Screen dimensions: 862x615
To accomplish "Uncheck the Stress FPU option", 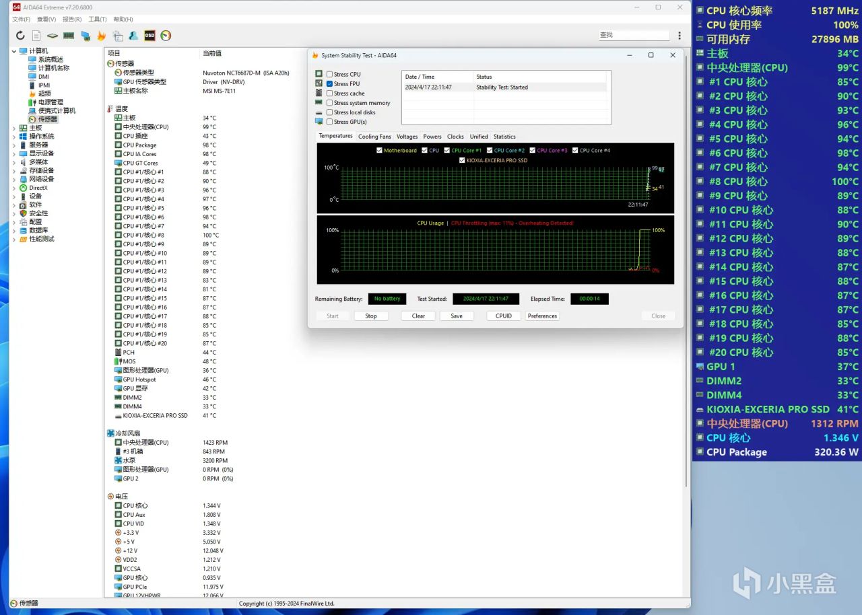I will click(x=329, y=84).
